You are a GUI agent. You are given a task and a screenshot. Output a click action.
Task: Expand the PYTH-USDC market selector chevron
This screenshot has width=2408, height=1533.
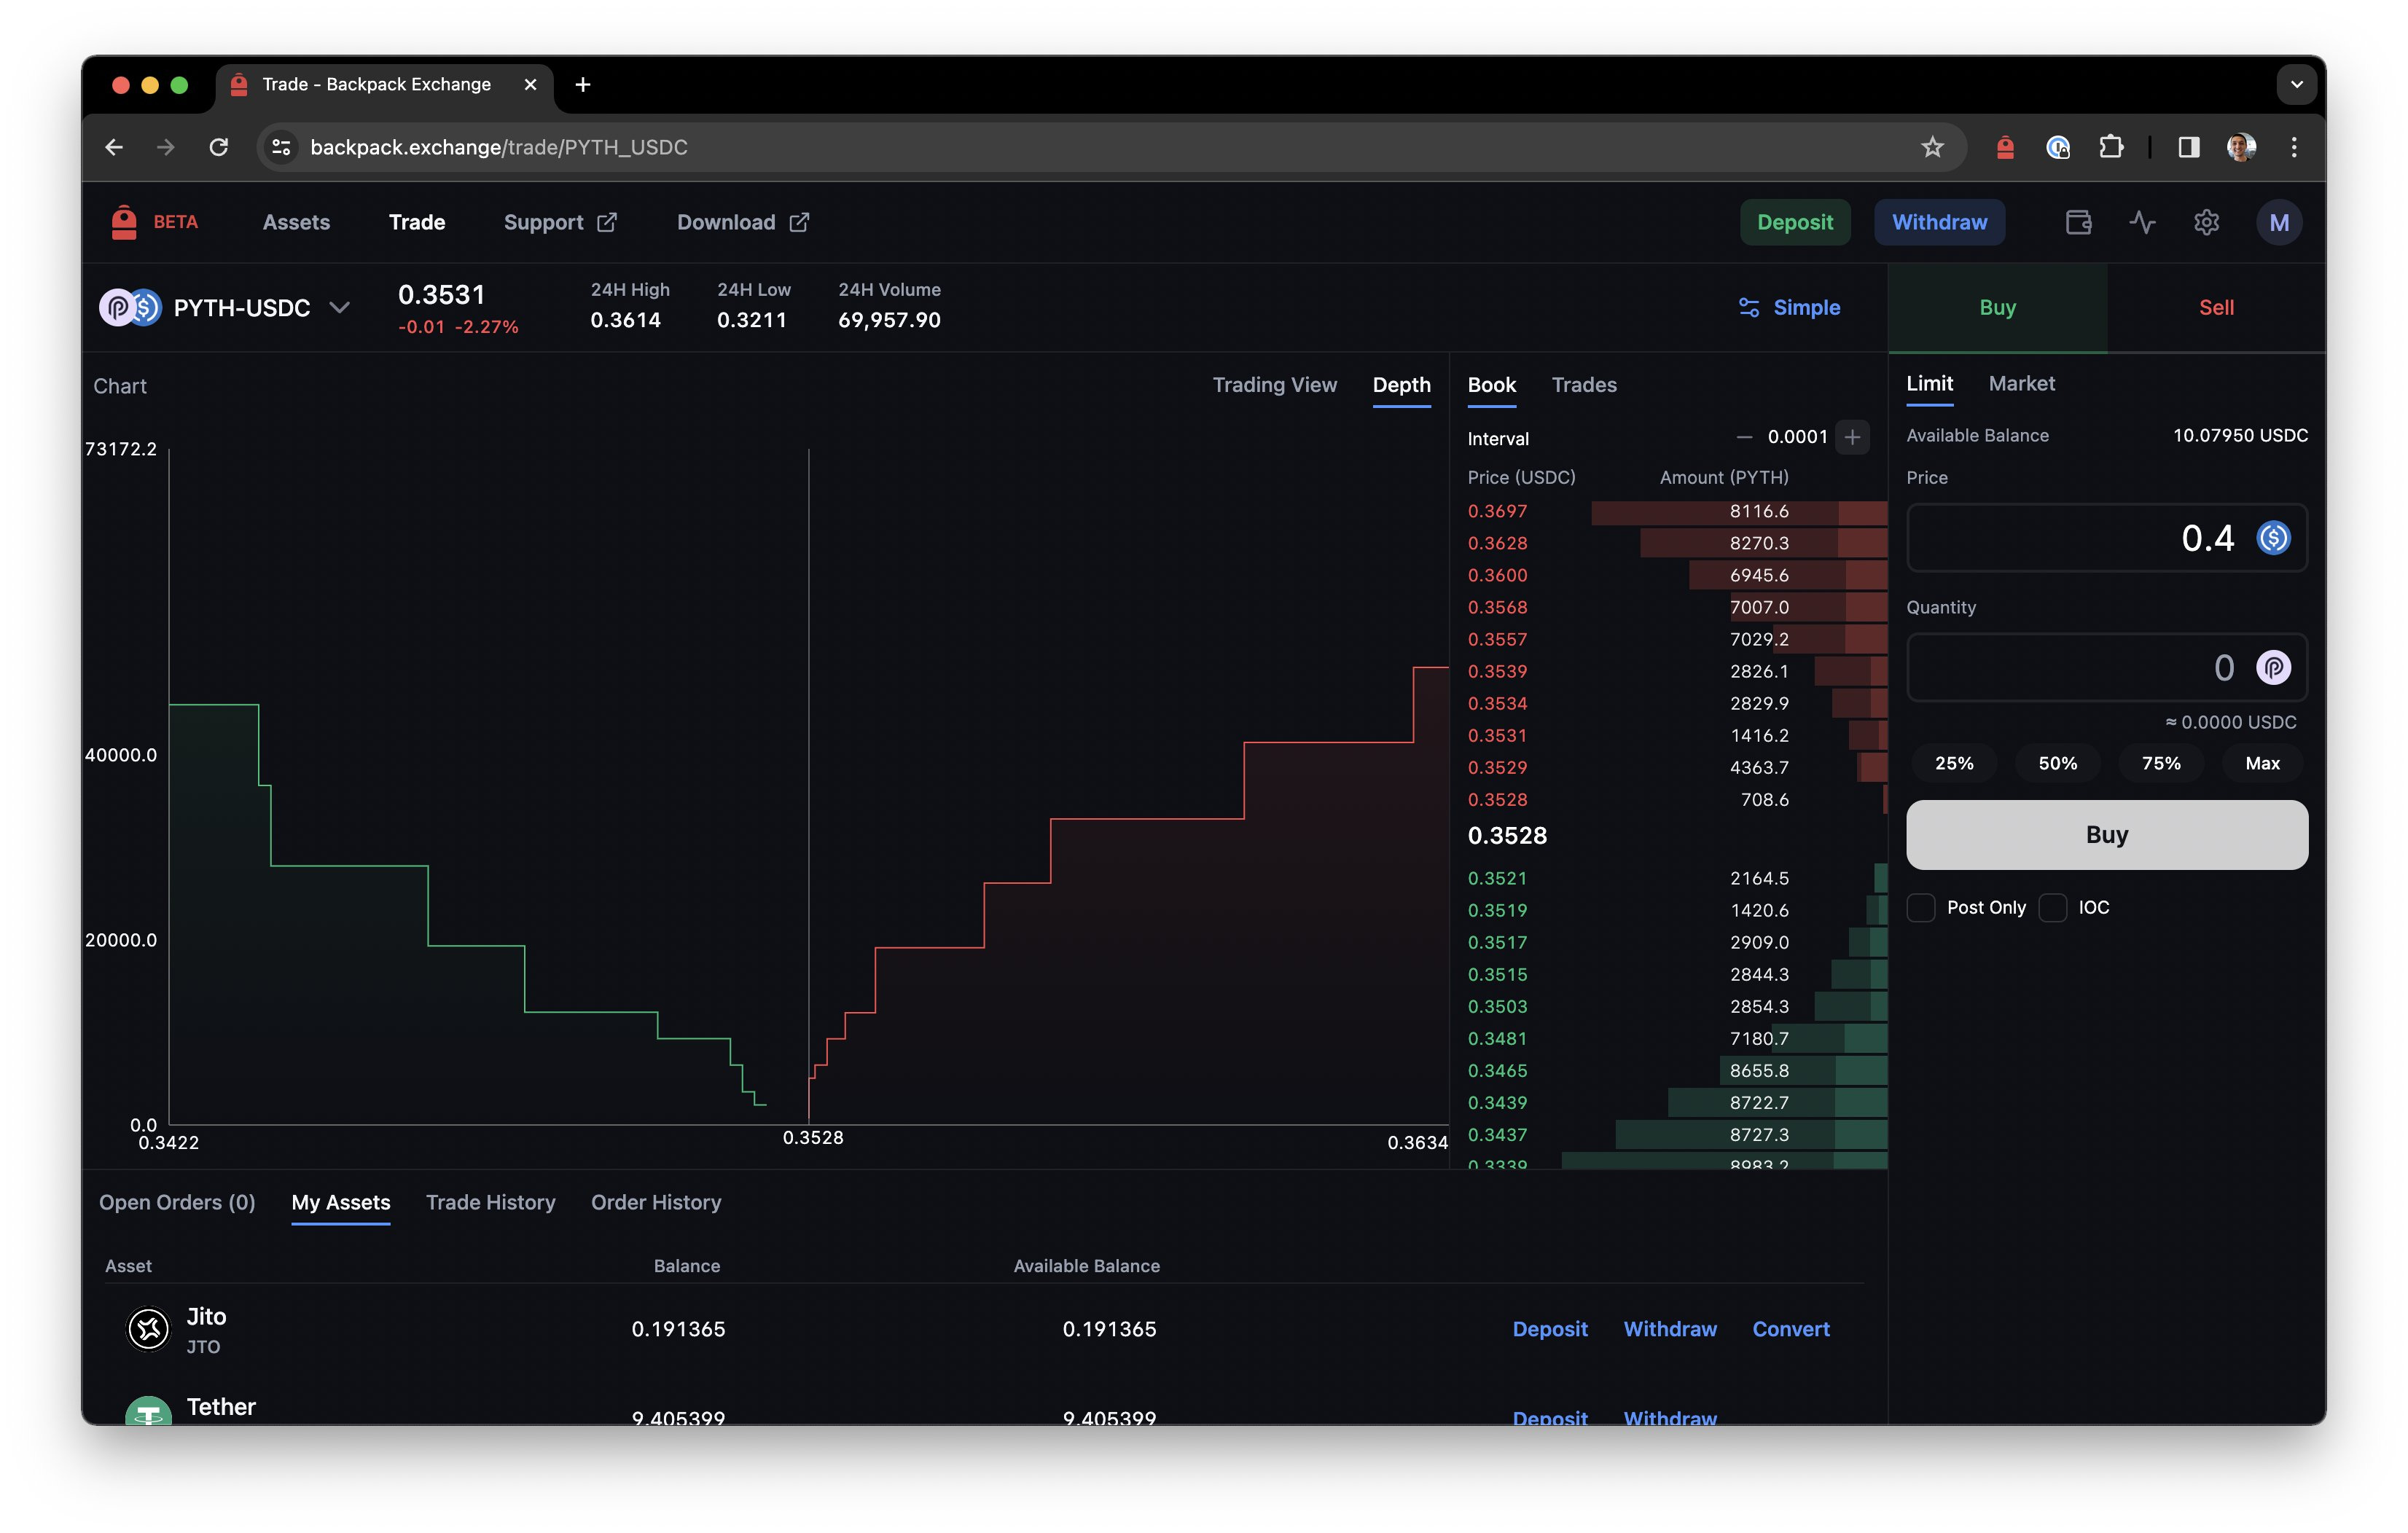[340, 307]
